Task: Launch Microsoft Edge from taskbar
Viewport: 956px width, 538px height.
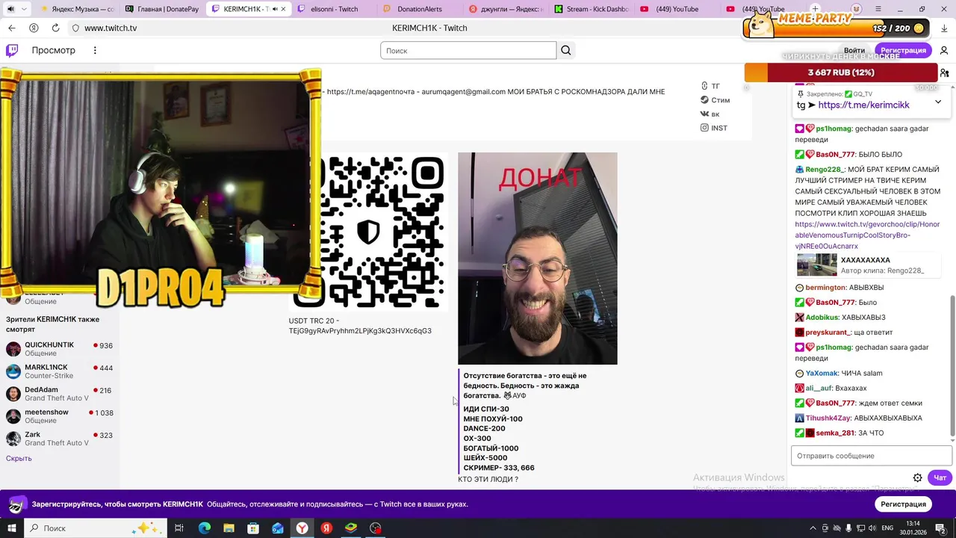Action: point(204,528)
